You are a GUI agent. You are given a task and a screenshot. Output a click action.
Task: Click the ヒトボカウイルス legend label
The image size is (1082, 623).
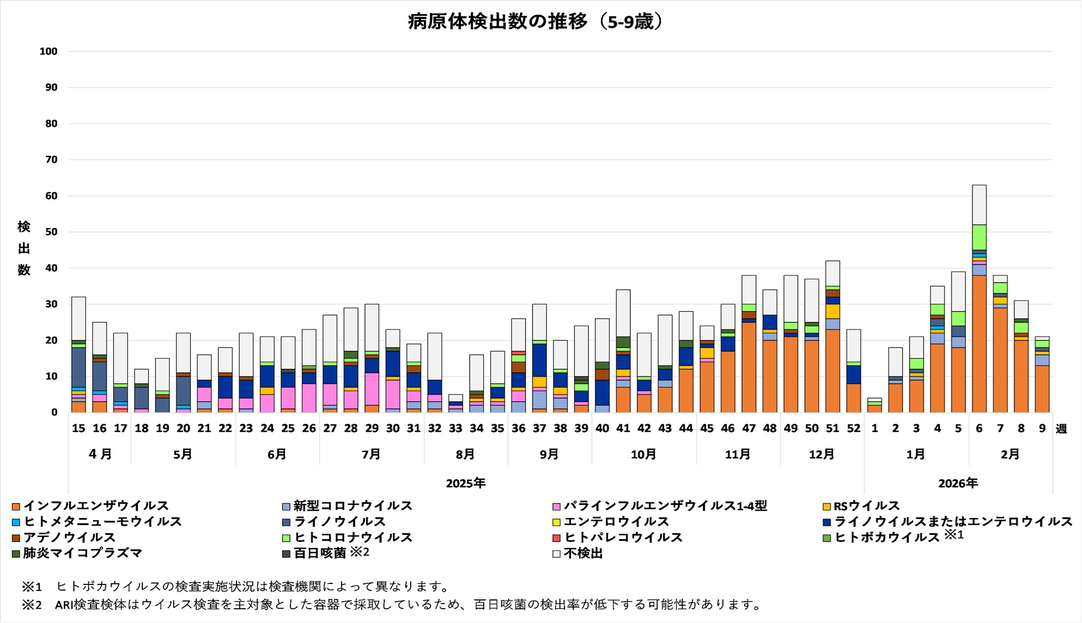886,537
